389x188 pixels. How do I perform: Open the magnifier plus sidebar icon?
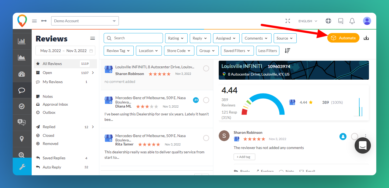pyautogui.click(x=22, y=154)
